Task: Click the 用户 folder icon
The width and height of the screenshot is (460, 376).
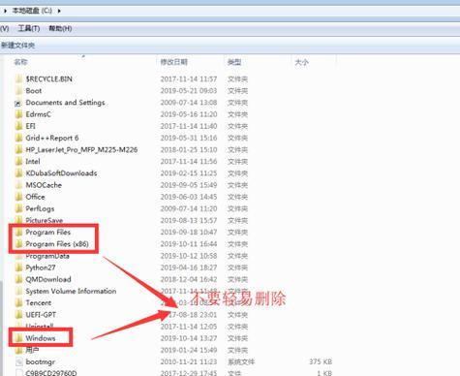Action: (19, 350)
